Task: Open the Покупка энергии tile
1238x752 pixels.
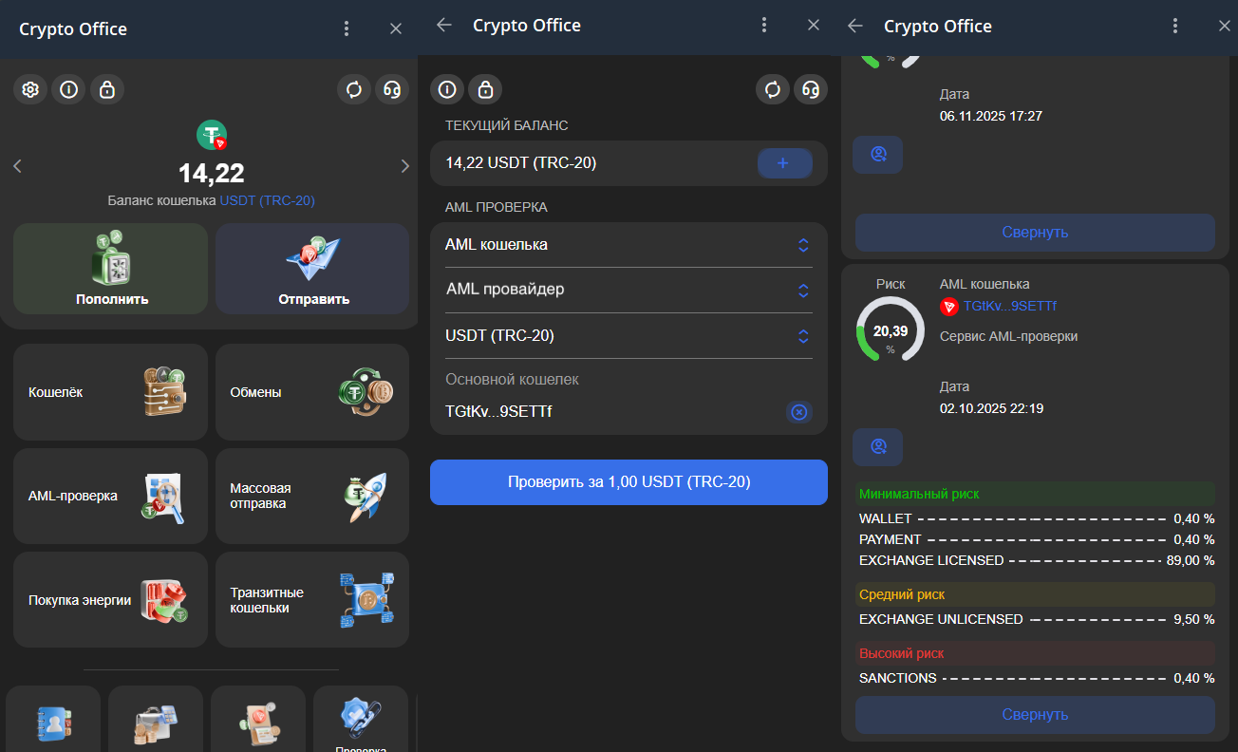Action: click(x=111, y=600)
